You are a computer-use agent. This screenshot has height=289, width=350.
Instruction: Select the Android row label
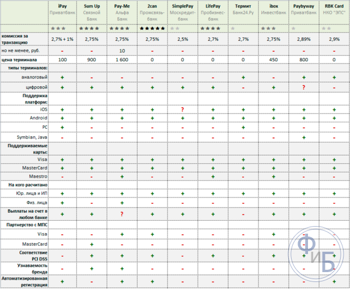[x=38, y=118]
